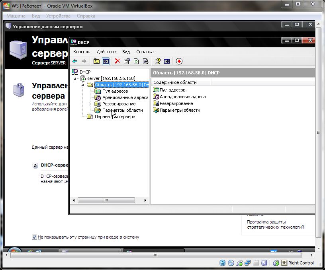Toggle the show/hide console tree button
Image resolution: width=325 pixels, height=270 pixels.
pos(106,61)
